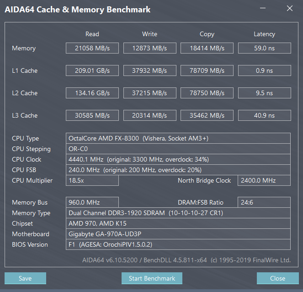
Task: Select the CPU Clock value field
Action: (178, 159)
